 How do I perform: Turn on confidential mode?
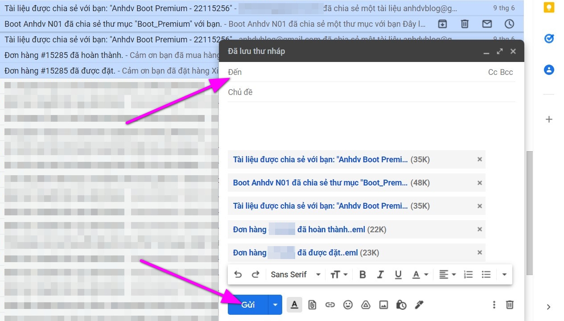point(401,305)
